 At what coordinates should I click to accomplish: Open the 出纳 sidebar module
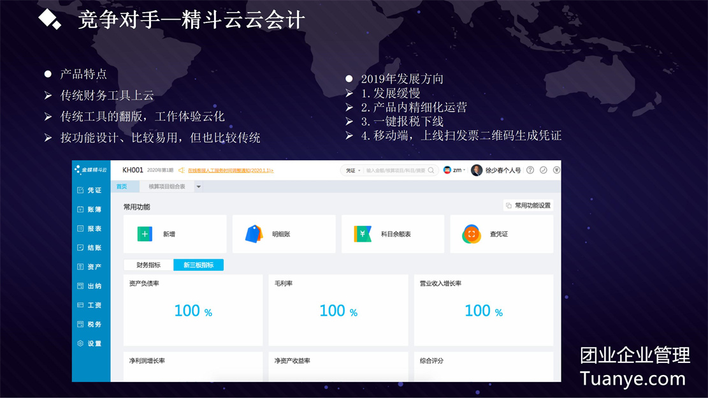89,286
